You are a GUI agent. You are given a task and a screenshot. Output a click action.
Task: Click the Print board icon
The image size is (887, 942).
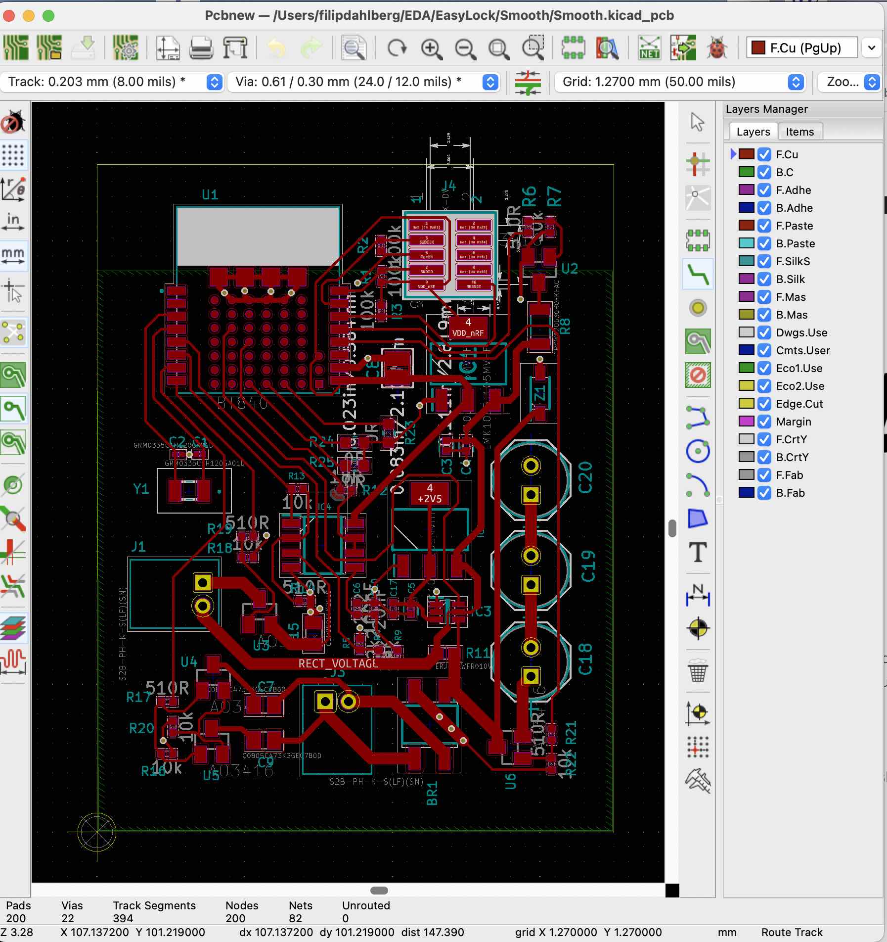(x=201, y=48)
